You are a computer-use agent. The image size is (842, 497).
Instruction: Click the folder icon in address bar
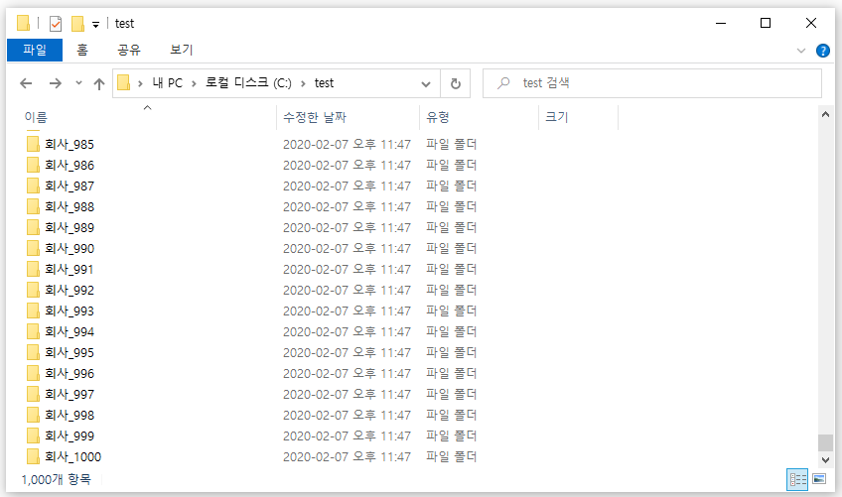pos(124,82)
